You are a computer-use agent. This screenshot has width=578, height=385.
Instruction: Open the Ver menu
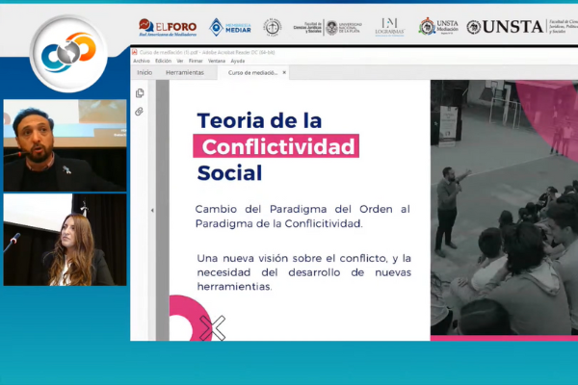coord(180,61)
